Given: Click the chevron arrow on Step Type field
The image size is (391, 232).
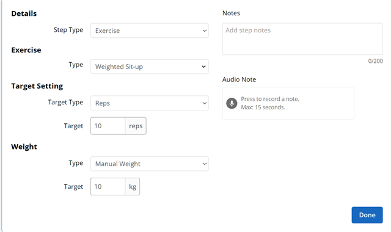Looking at the screenshot, I should (205, 31).
